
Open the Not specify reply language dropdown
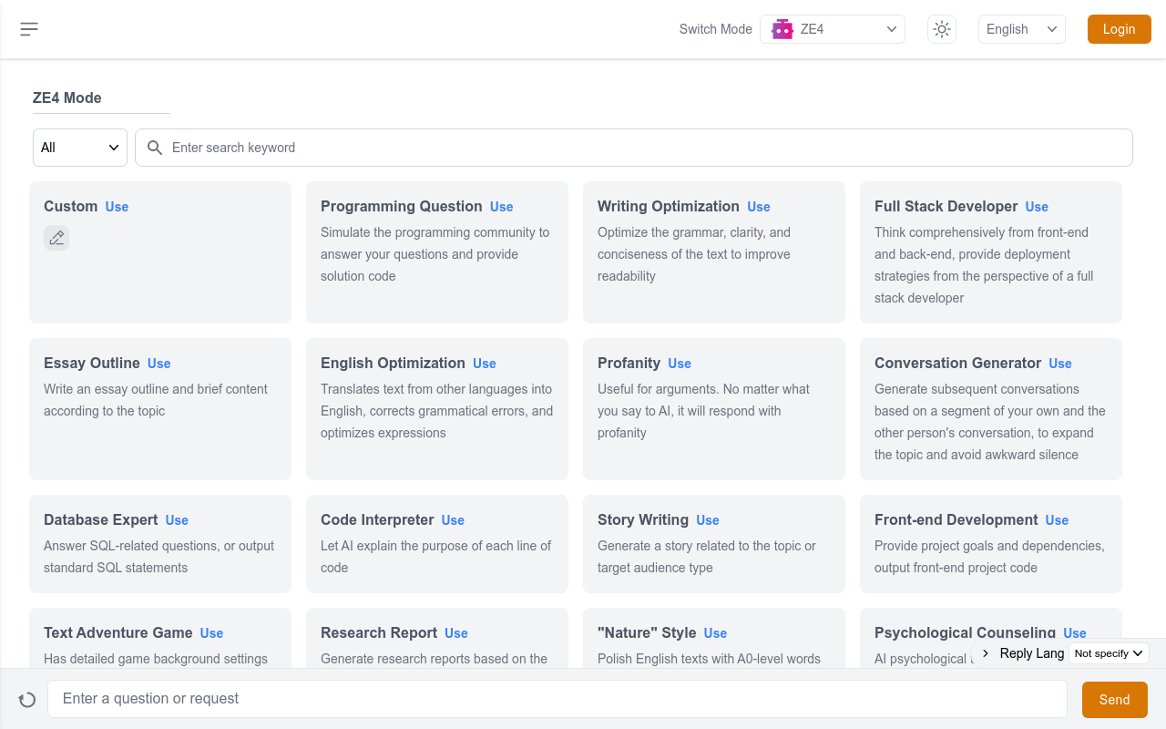pos(1109,653)
